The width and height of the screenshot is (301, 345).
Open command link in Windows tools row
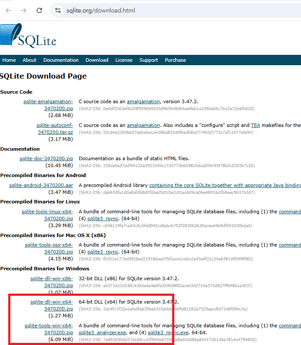pyautogui.click(x=290, y=326)
